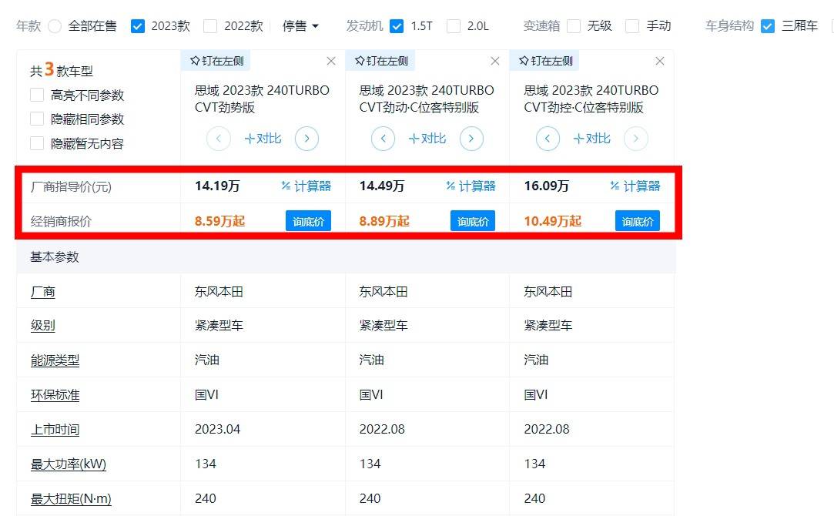Image resolution: width=834 pixels, height=516 pixels.
Task: Click previous arrow under CVT劲控·C位客特别版
Action: click(x=548, y=139)
